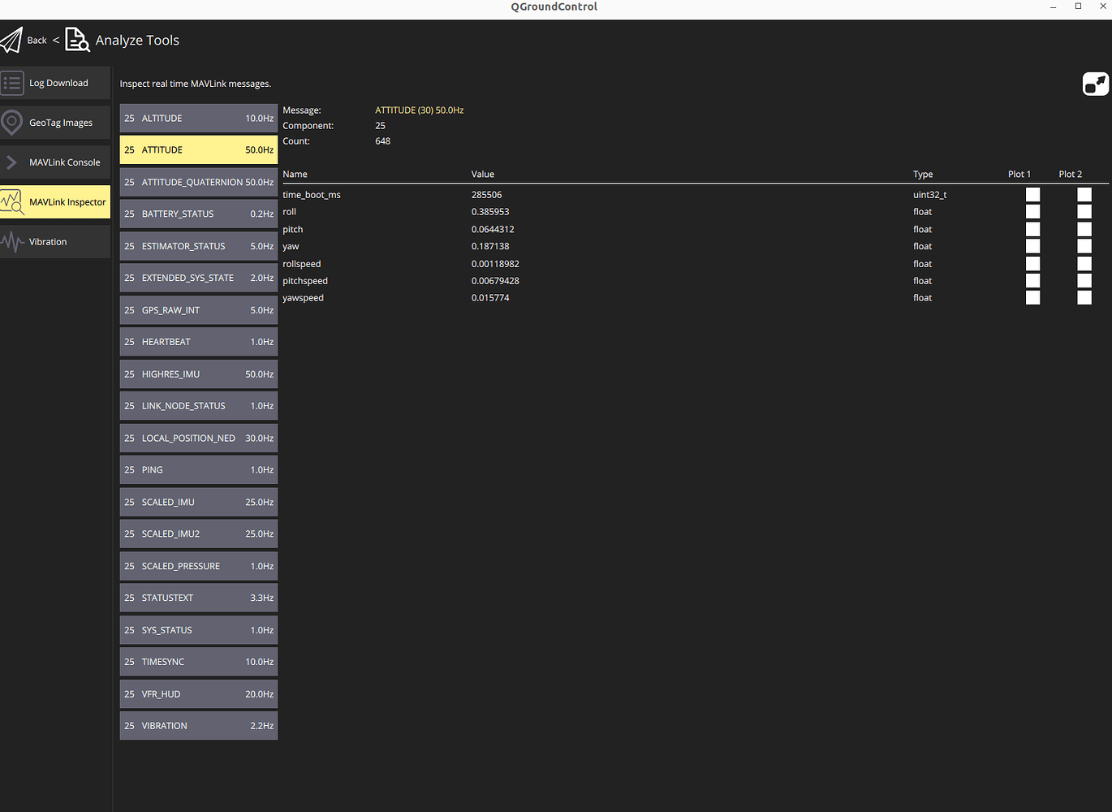
Task: Pop out the panel with the arrow icon
Action: pos(1096,84)
